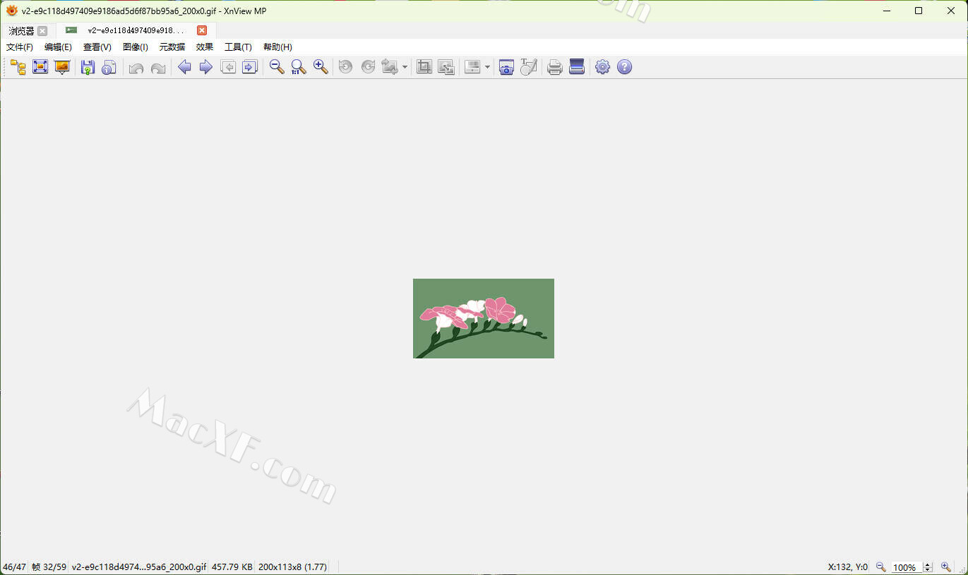Open Settings gear icon
The height and width of the screenshot is (575, 968).
pos(602,67)
